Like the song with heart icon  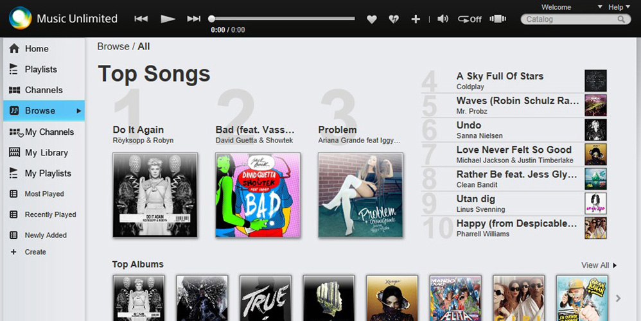372,19
